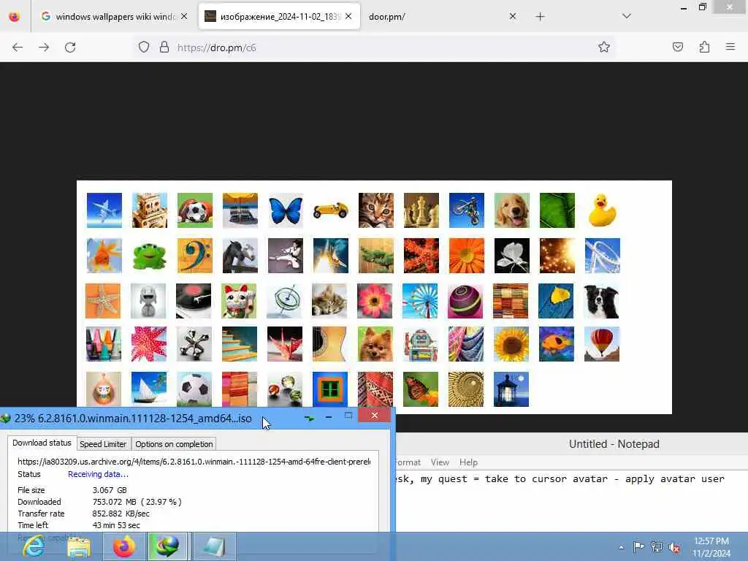This screenshot has height=561, width=748.
Task: Open File Explorer from the taskbar
Action: point(79,546)
